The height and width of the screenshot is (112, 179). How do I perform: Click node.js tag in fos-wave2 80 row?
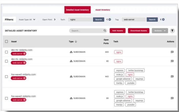pyautogui.click(x=119, y=96)
